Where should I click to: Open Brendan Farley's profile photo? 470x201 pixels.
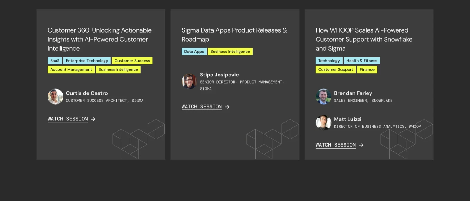click(323, 97)
